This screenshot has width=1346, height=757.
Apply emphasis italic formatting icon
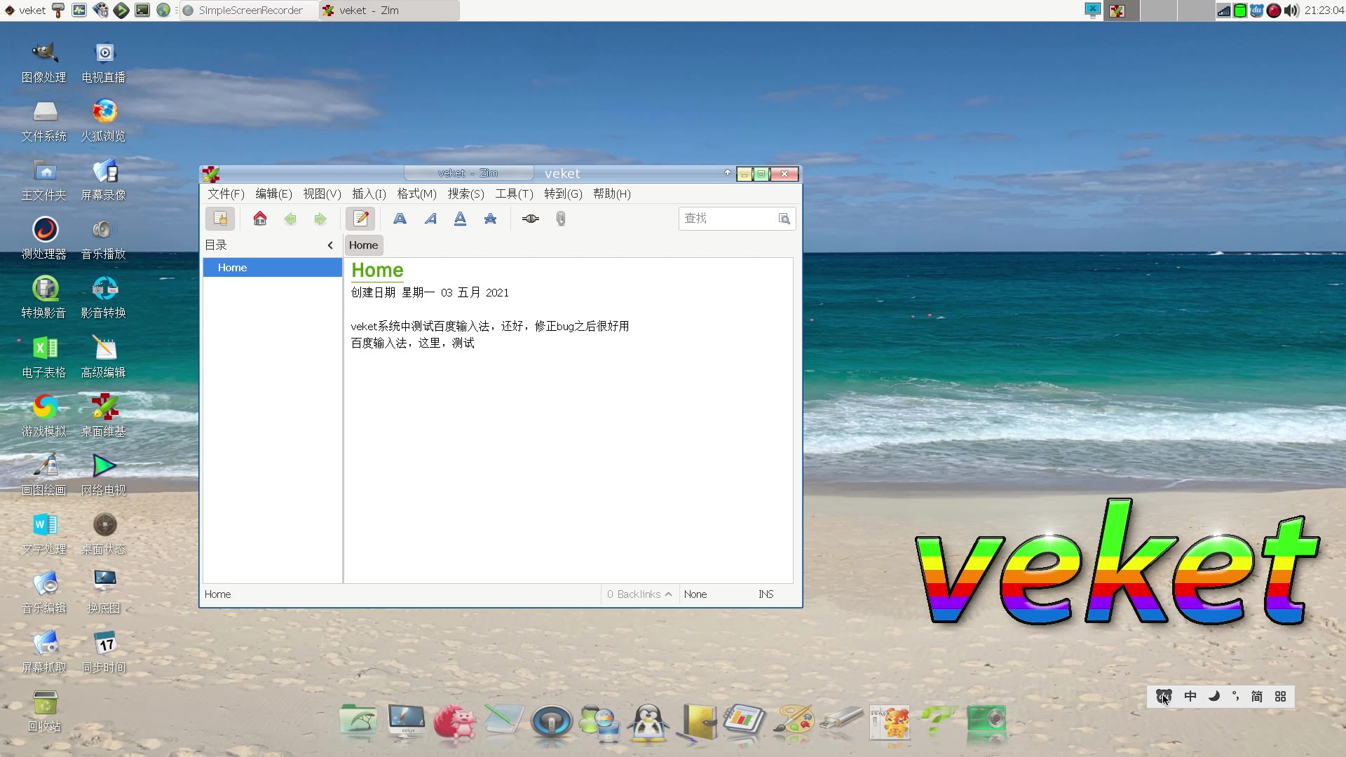pyautogui.click(x=430, y=219)
